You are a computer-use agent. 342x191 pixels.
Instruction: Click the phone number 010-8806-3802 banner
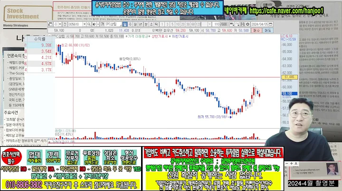point(24,185)
